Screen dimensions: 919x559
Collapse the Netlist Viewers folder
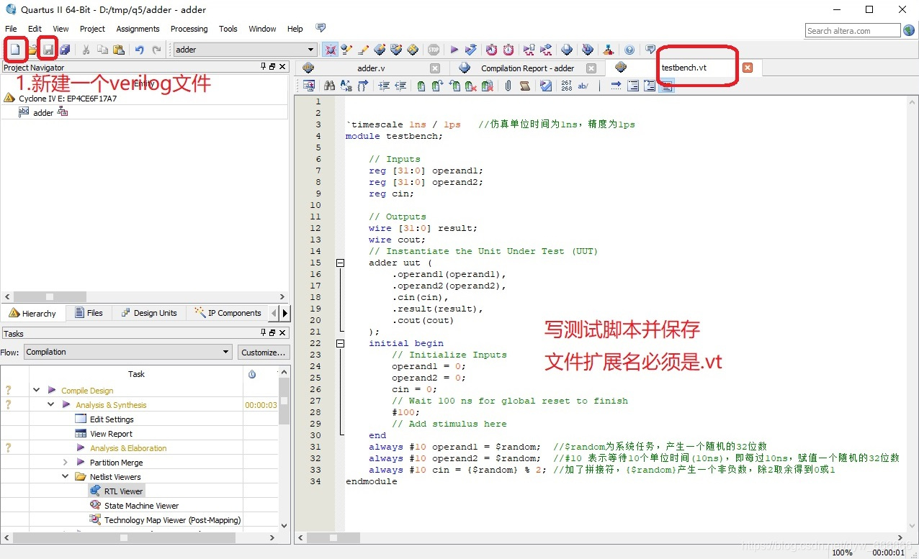pos(65,476)
